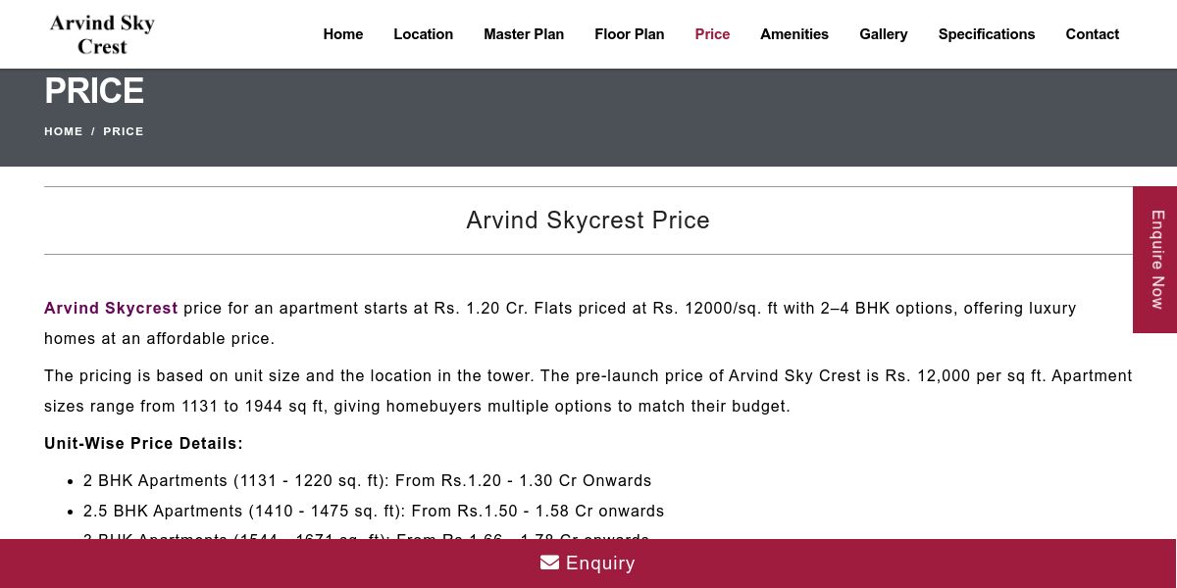Open the Gallery menu item

pos(884,34)
